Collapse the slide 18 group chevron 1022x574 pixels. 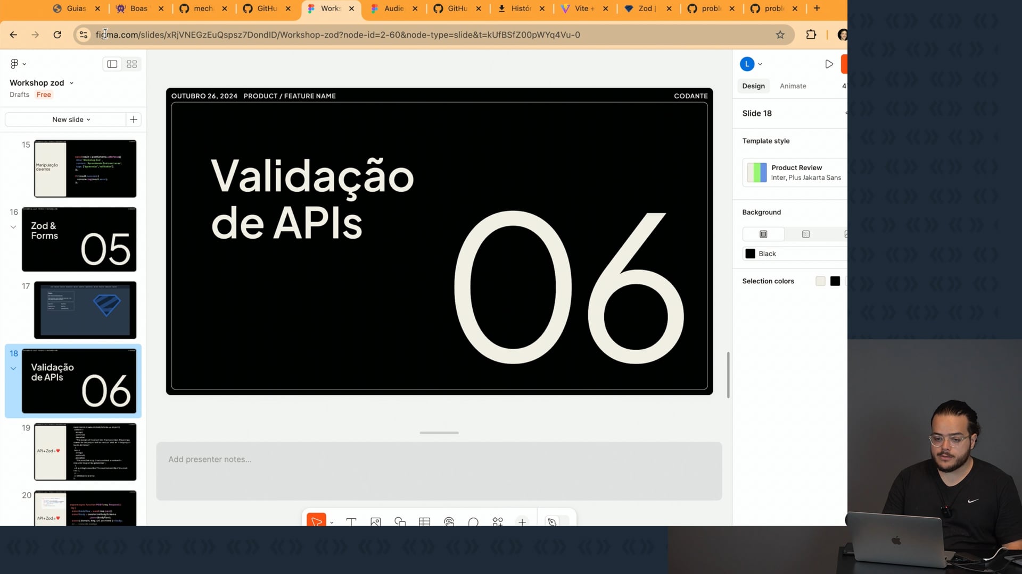[x=13, y=368]
